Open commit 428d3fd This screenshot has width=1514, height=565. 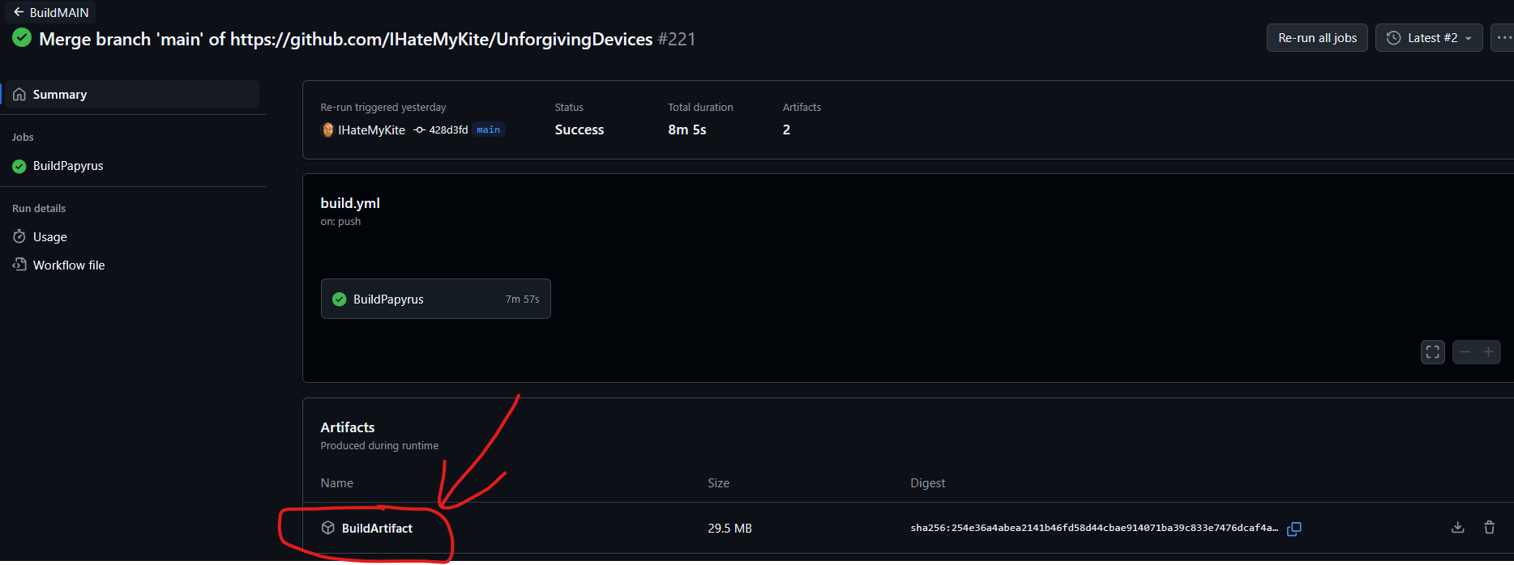tap(448, 130)
